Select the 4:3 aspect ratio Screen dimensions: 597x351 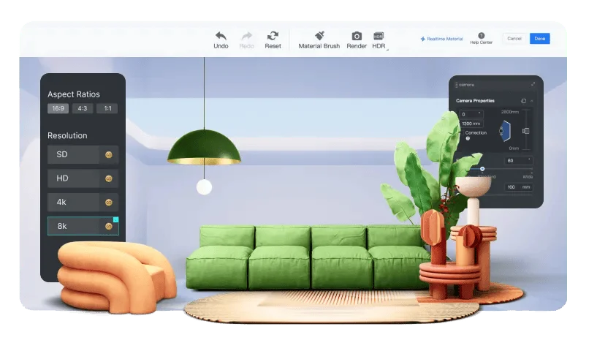[x=83, y=108]
